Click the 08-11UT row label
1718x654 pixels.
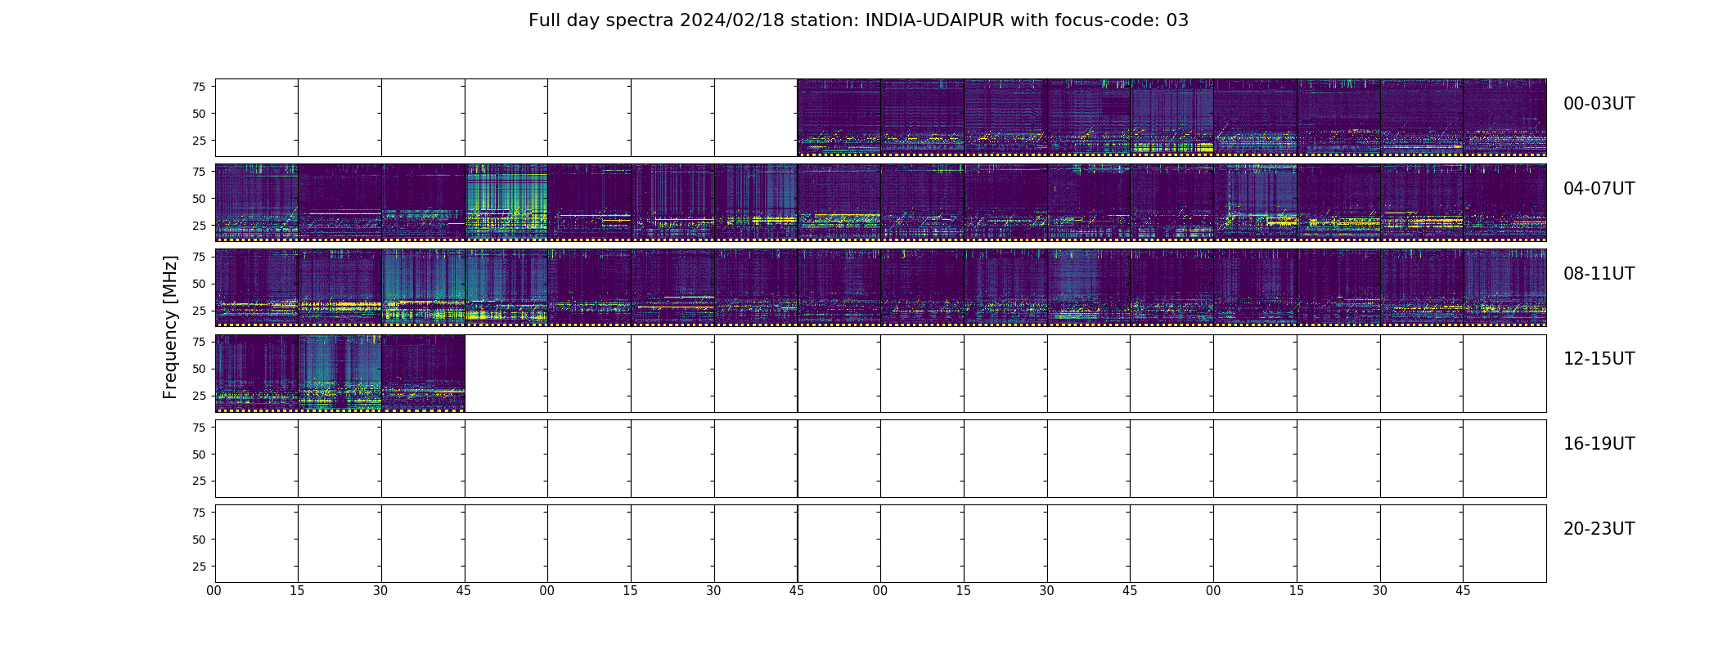tap(1599, 274)
